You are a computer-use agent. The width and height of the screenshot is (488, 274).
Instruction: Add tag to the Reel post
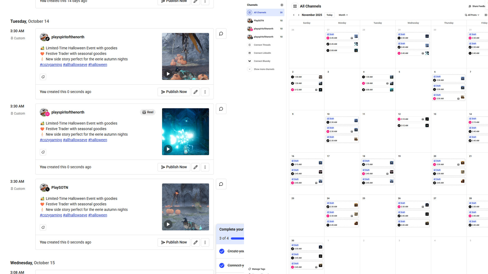(x=43, y=152)
